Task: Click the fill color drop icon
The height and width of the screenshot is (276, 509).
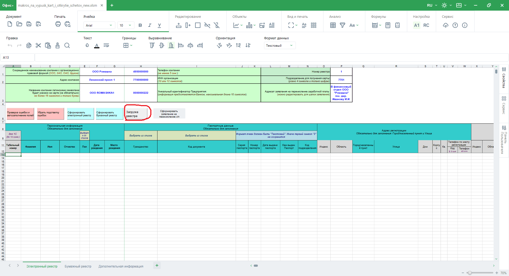Action: point(87,45)
